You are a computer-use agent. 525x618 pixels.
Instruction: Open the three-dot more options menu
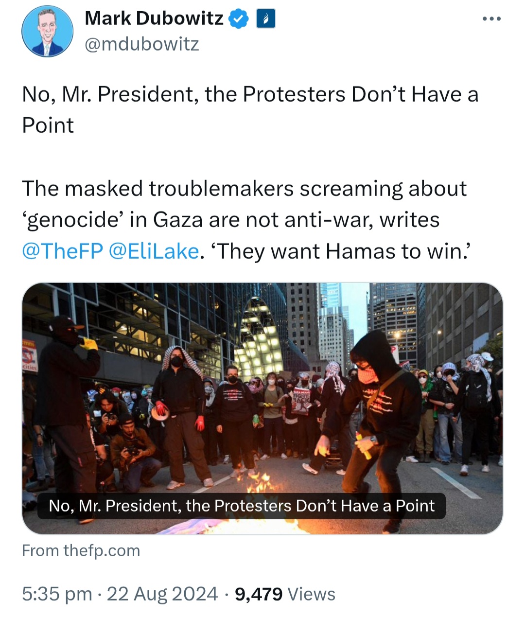pyautogui.click(x=491, y=19)
